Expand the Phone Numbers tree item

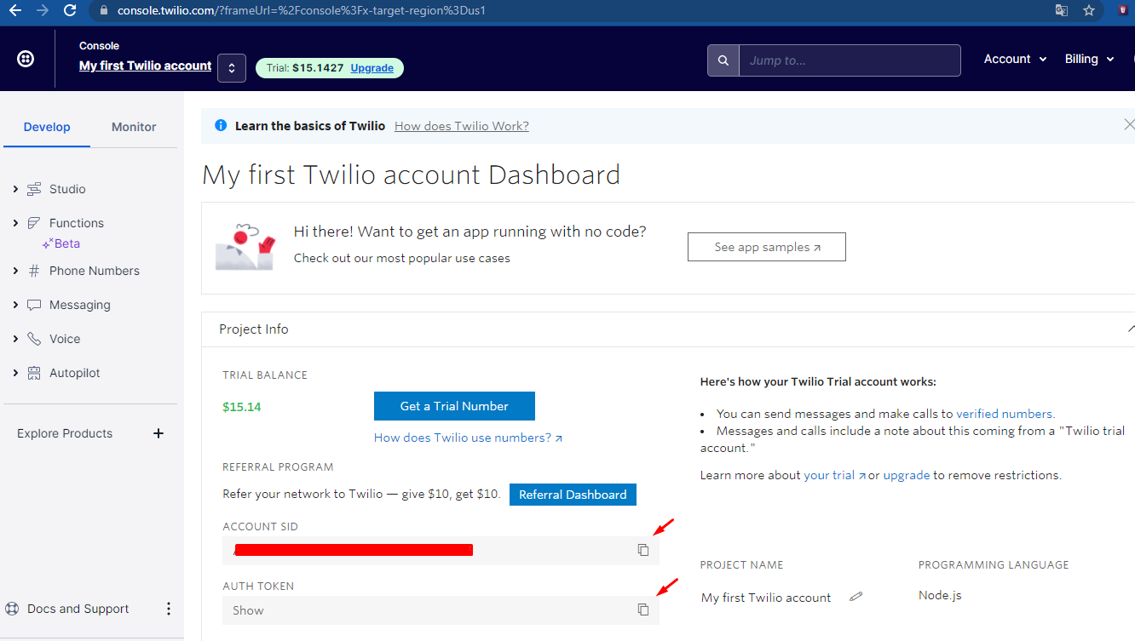tap(15, 271)
